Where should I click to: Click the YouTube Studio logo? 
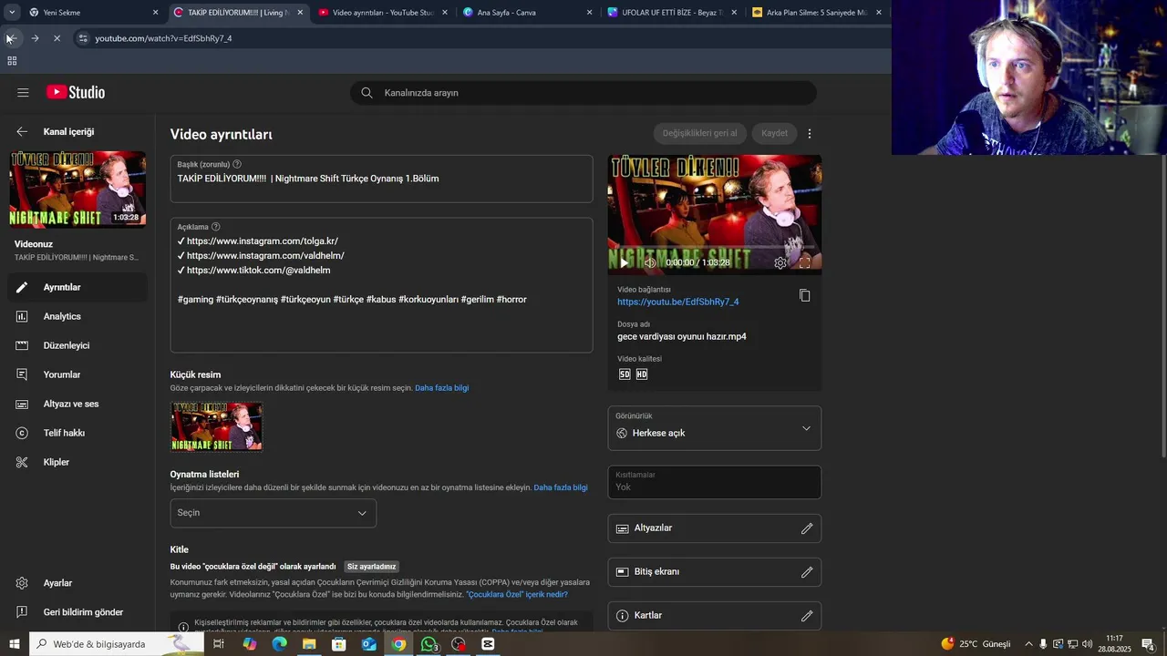pyautogui.click(x=76, y=92)
